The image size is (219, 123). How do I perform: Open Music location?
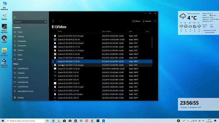tap(20, 55)
